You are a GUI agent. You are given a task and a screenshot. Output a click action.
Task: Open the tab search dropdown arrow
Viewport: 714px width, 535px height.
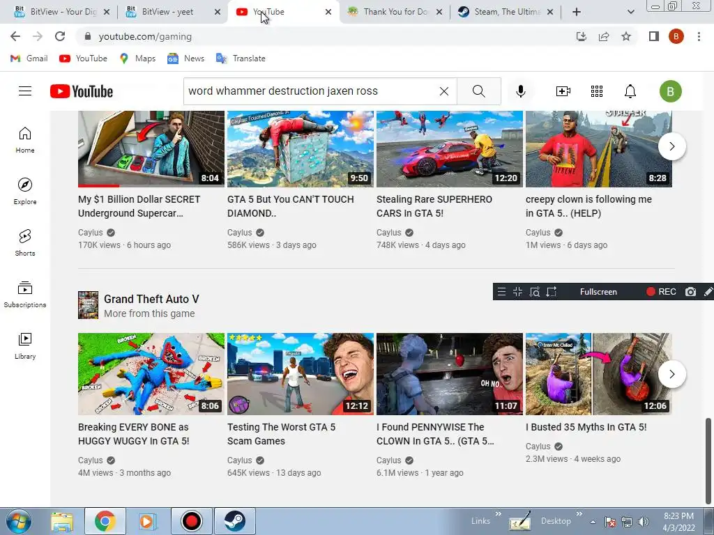630,12
